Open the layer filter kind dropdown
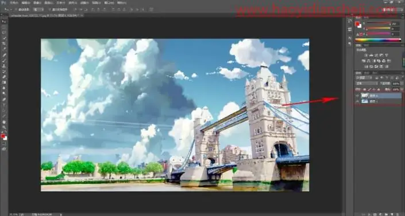The image size is (405, 216). (364, 77)
